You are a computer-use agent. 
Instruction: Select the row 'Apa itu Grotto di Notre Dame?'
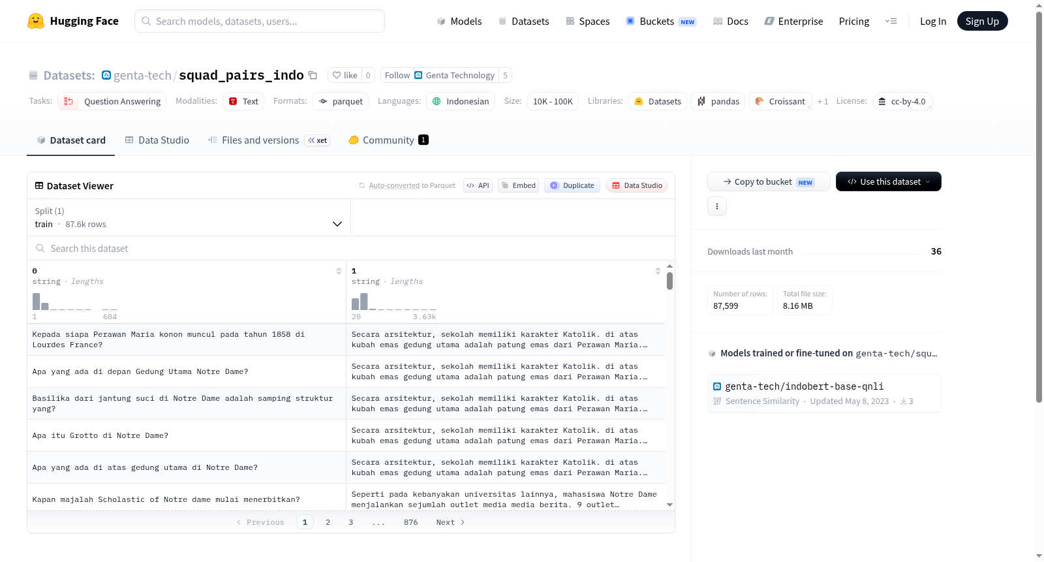[x=346, y=435]
